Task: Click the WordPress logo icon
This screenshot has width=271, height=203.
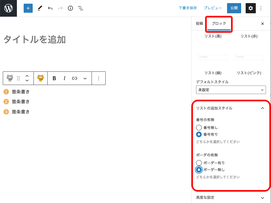Action: (8, 8)
